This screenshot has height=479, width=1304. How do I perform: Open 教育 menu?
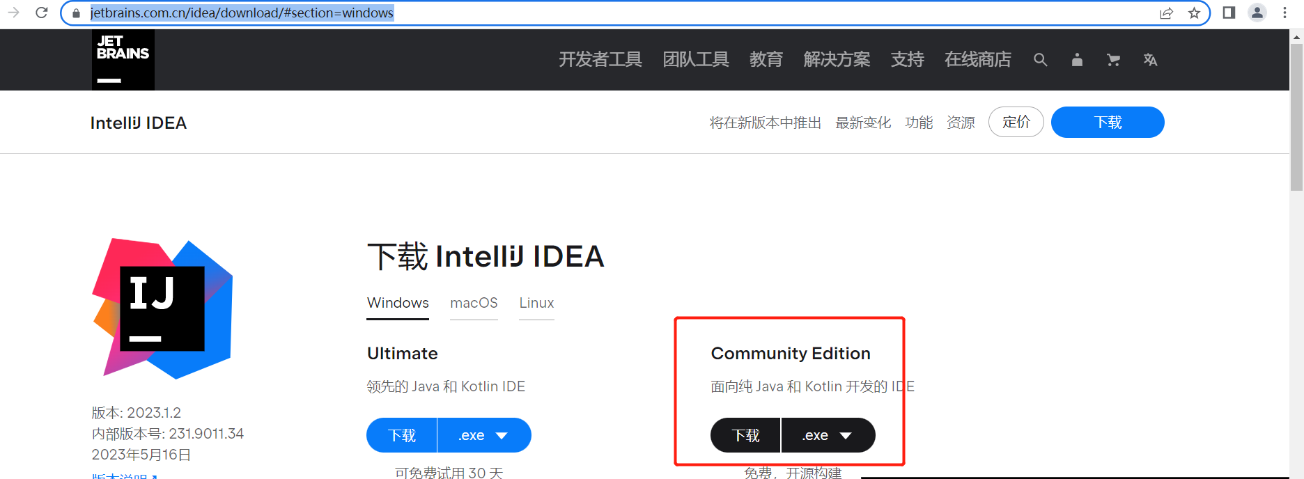click(x=766, y=60)
